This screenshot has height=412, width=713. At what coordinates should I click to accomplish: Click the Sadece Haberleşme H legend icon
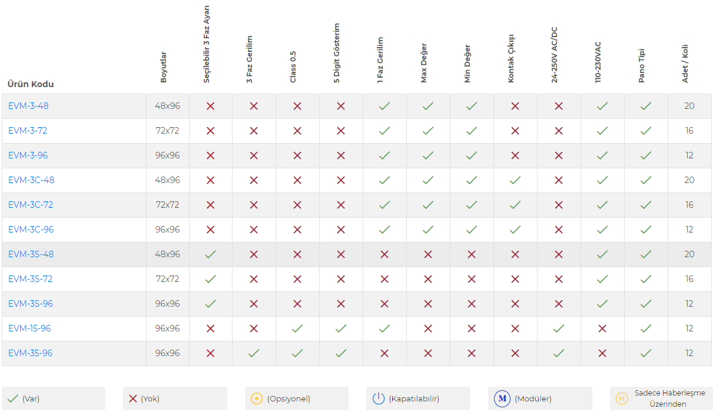coord(622,398)
